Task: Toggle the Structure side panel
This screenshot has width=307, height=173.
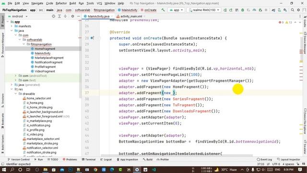Action: [x=2, y=100]
